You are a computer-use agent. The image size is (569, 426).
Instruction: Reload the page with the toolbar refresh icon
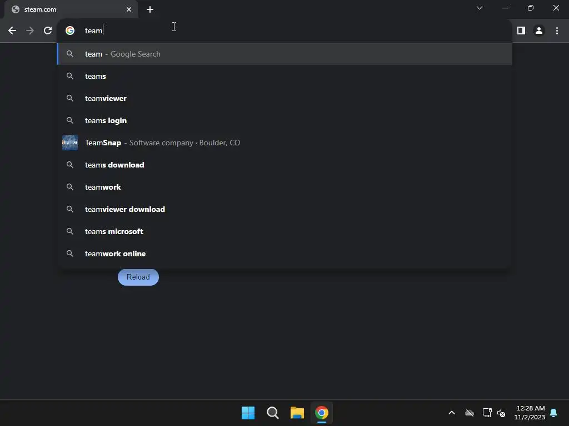pos(48,31)
